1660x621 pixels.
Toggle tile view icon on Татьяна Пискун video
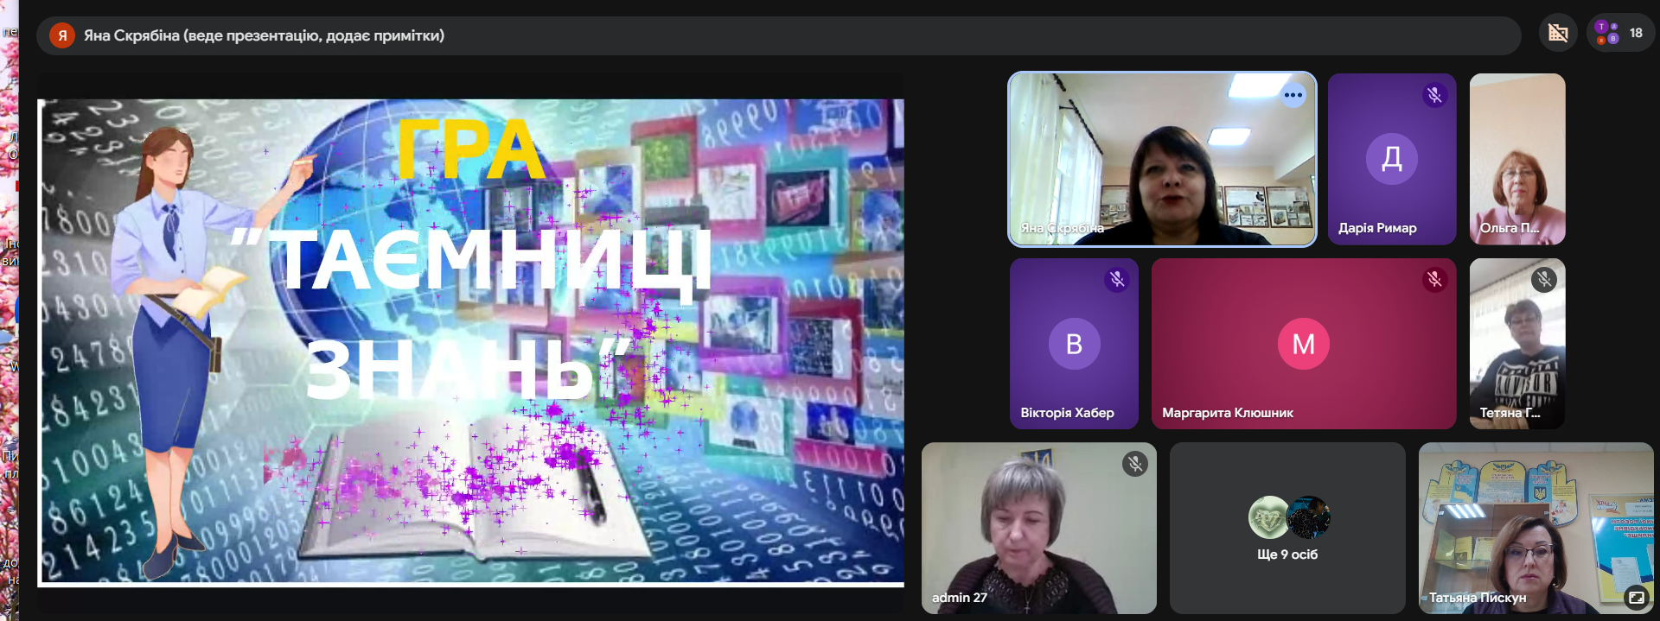pos(1636,597)
